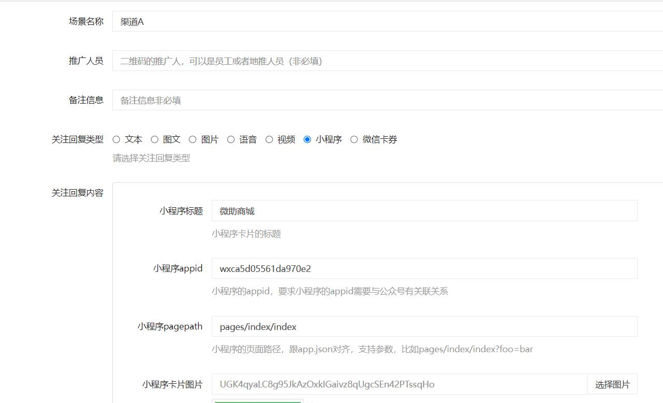Click the 小程序标题 label

pyautogui.click(x=181, y=211)
